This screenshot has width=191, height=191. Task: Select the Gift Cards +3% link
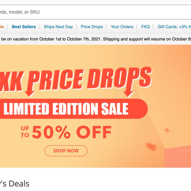click(x=174, y=27)
